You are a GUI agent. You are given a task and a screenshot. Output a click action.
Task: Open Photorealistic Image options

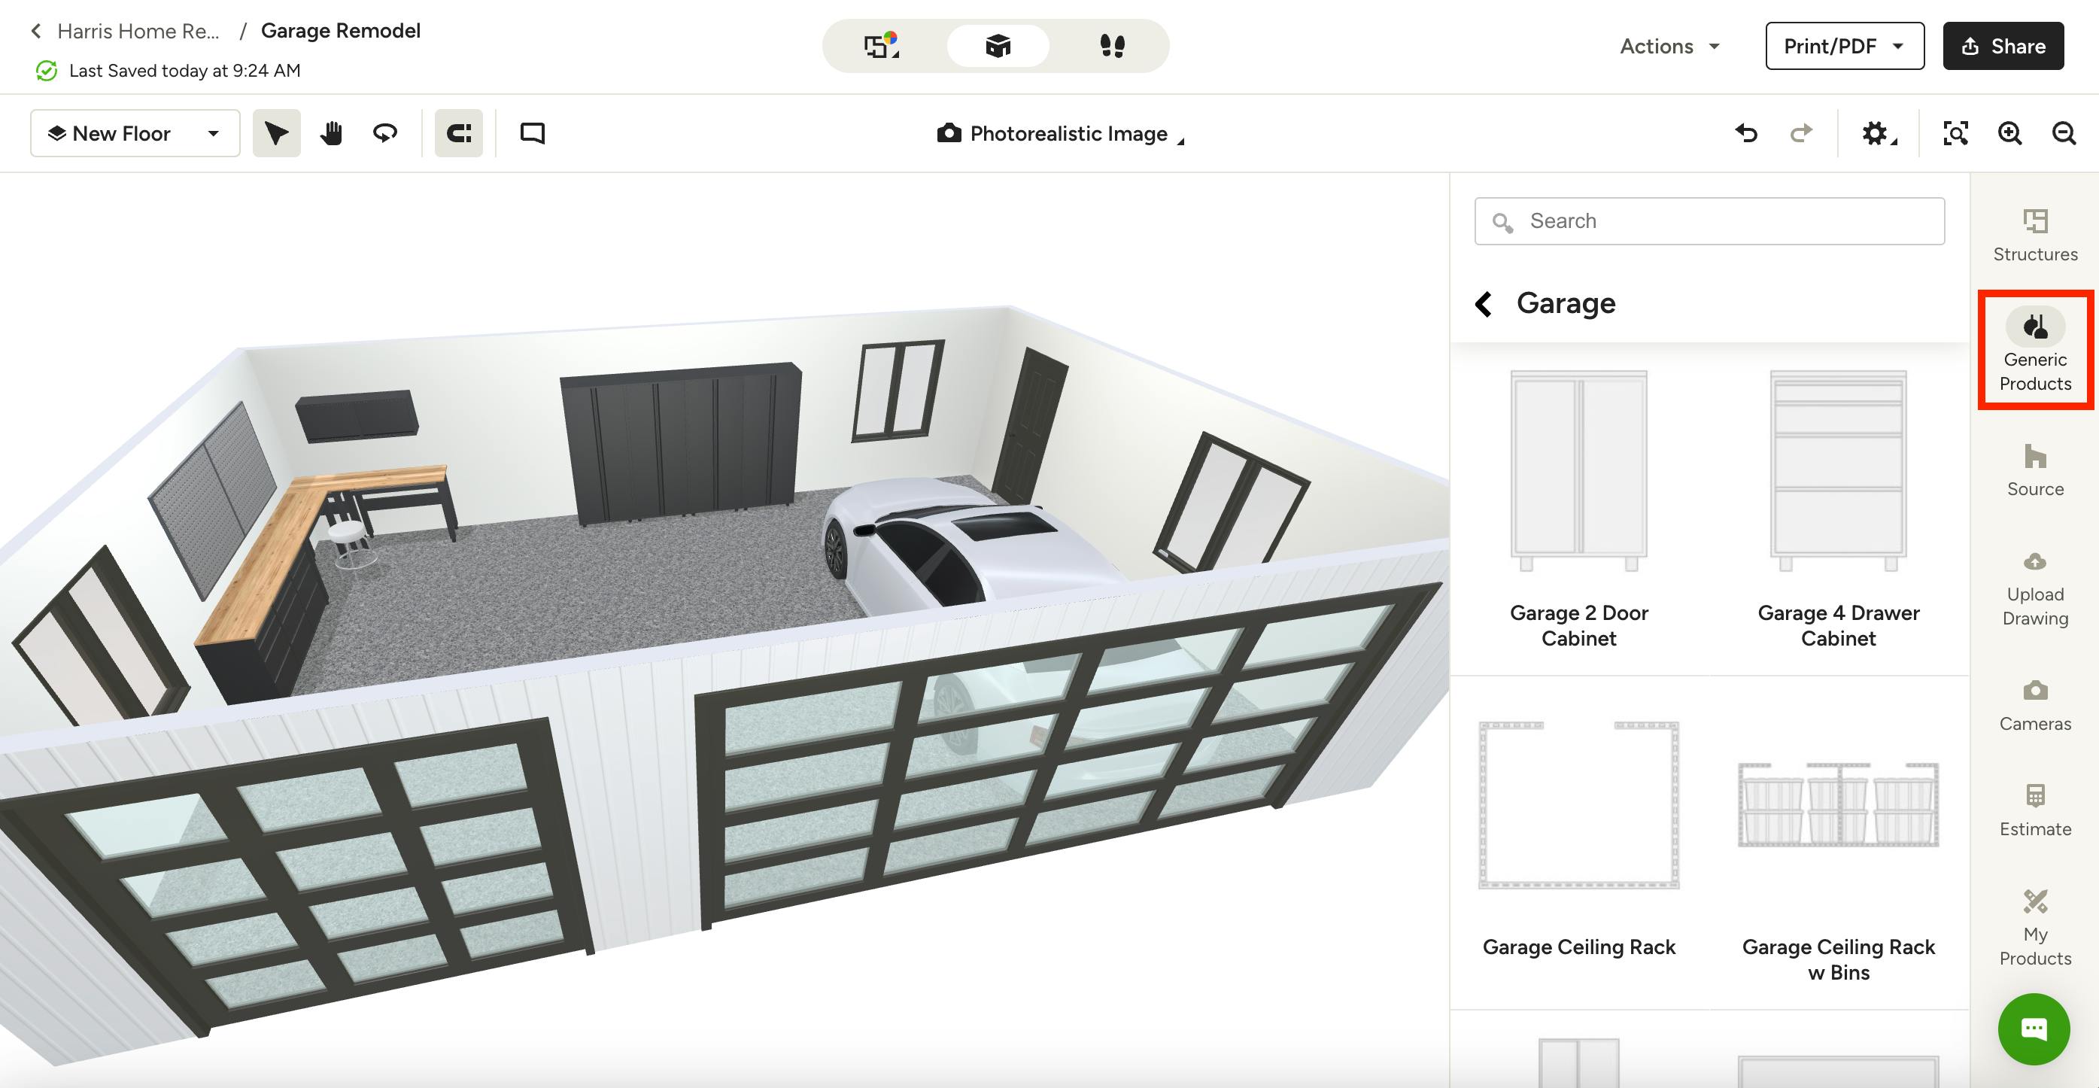pos(1060,133)
